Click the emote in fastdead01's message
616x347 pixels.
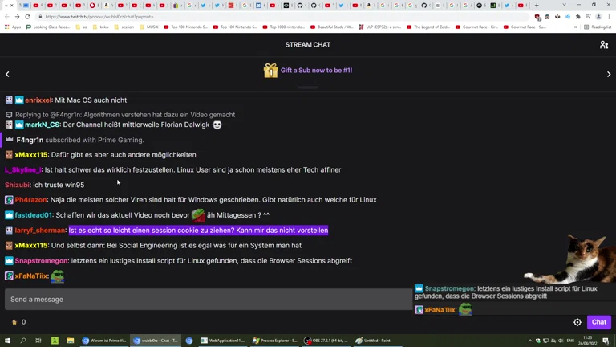198,215
